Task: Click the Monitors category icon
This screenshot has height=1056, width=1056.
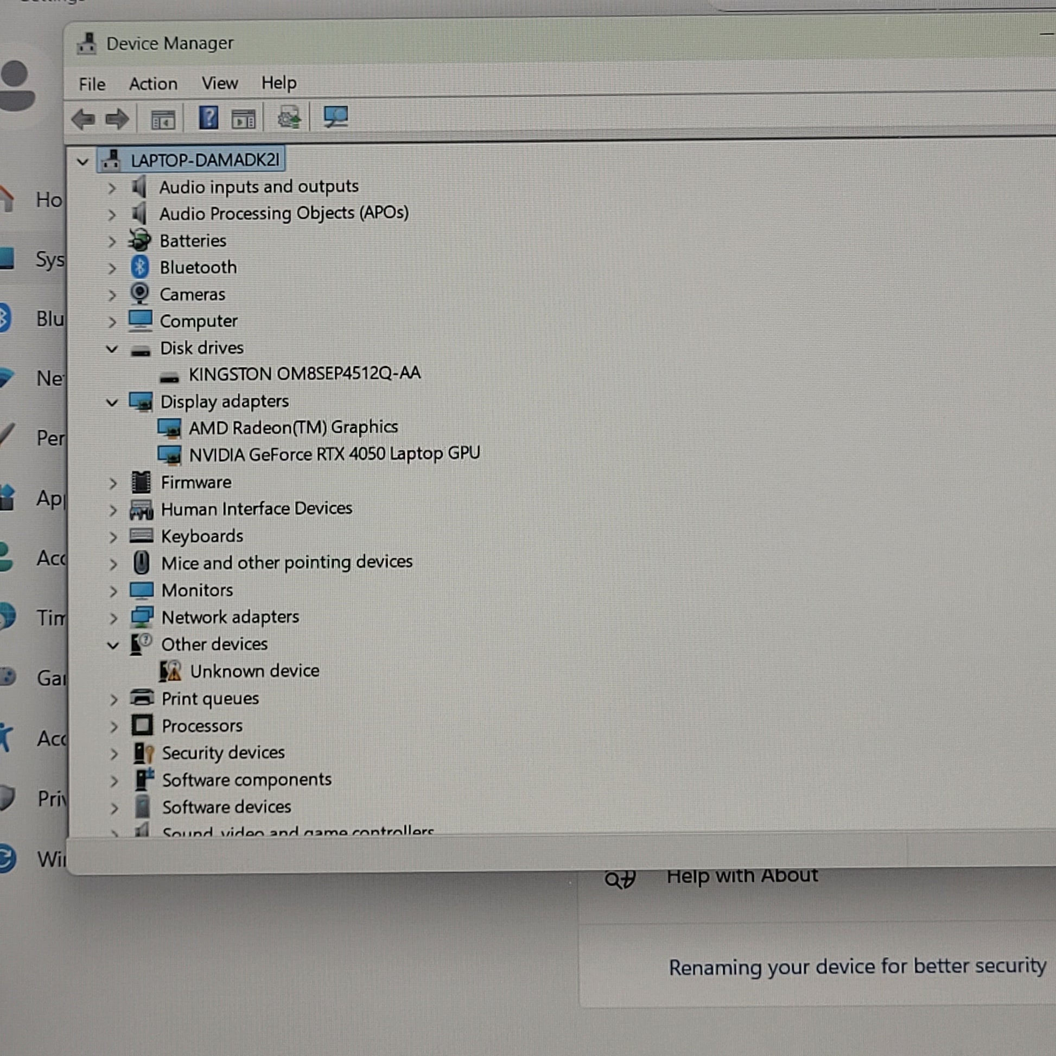Action: pyautogui.click(x=142, y=590)
